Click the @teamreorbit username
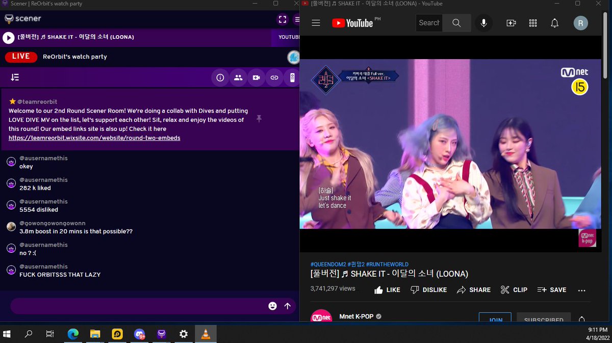This screenshot has width=612, height=343. click(x=36, y=101)
